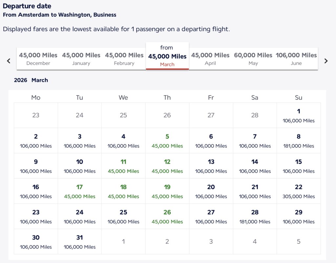Click the next months right arrow
This screenshot has height=263, width=336.
pos(326,61)
